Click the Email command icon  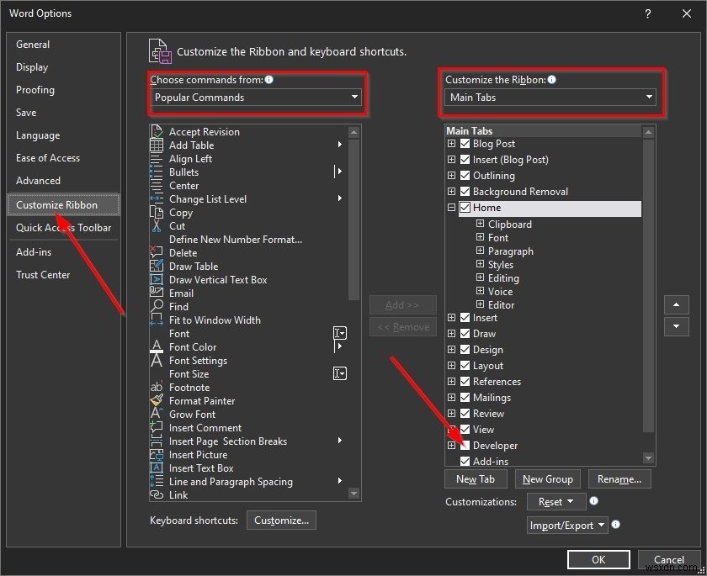coord(157,293)
